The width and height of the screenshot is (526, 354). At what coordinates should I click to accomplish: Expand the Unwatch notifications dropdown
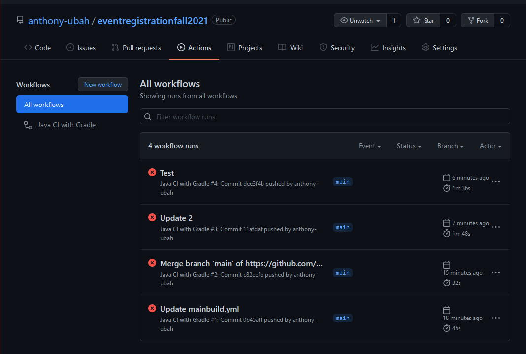click(361, 20)
